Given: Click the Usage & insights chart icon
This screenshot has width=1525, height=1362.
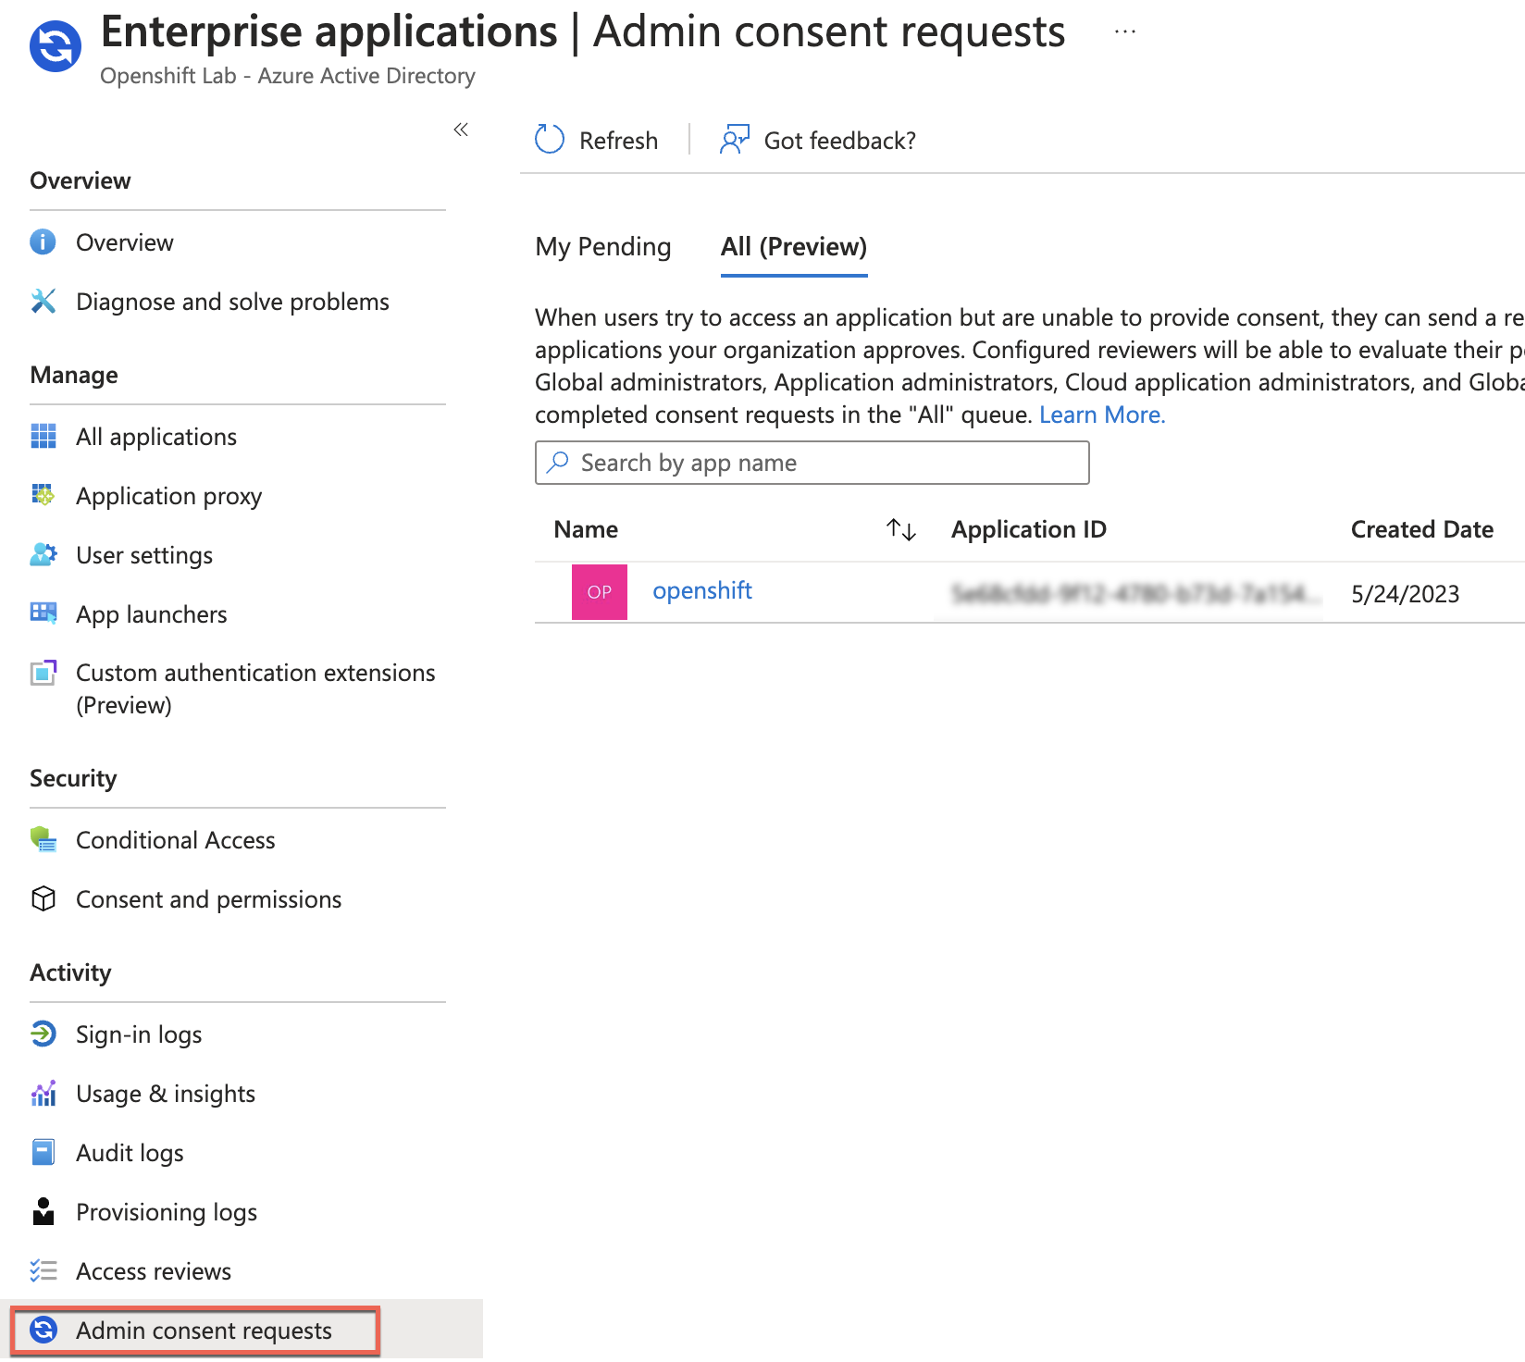Looking at the screenshot, I should [x=43, y=1093].
